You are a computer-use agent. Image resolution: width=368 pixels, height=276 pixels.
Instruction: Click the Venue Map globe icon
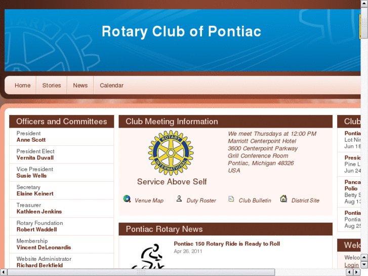[127, 199]
